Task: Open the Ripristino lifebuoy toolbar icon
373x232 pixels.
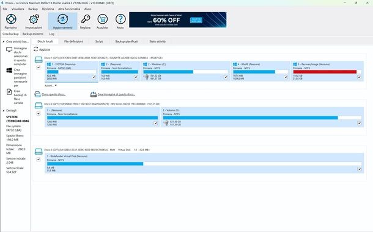Action: (x=11, y=19)
